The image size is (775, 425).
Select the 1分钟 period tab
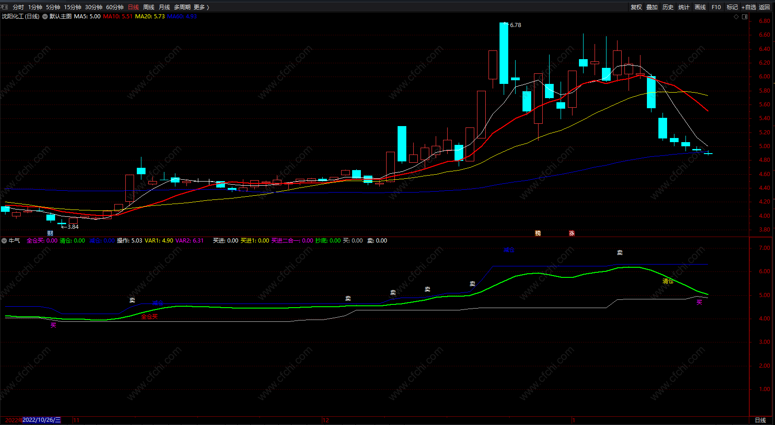tap(35, 7)
